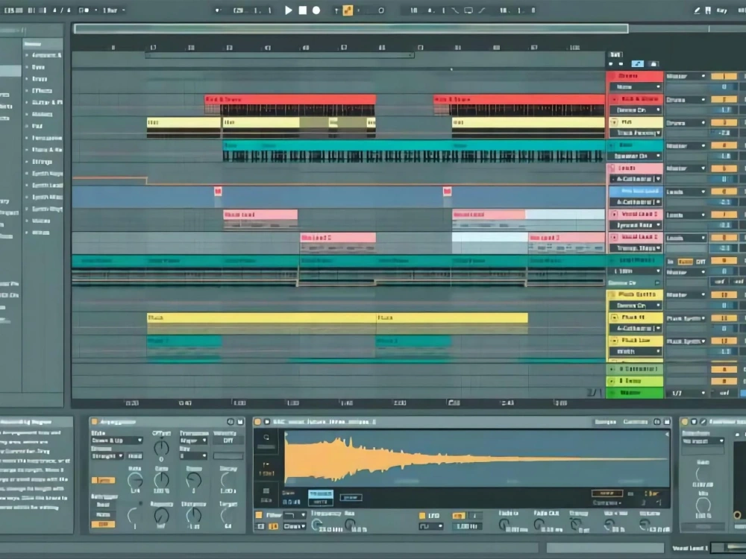Unfold the Vocal Lead 1 track
Image resolution: width=746 pixels, height=559 pixels.
(614, 215)
